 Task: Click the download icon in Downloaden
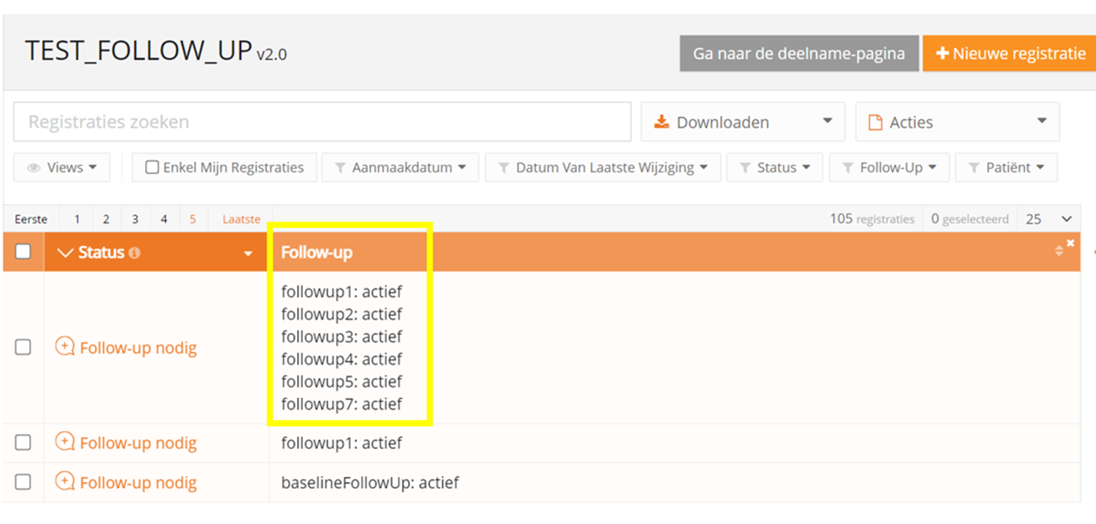pyautogui.click(x=661, y=122)
